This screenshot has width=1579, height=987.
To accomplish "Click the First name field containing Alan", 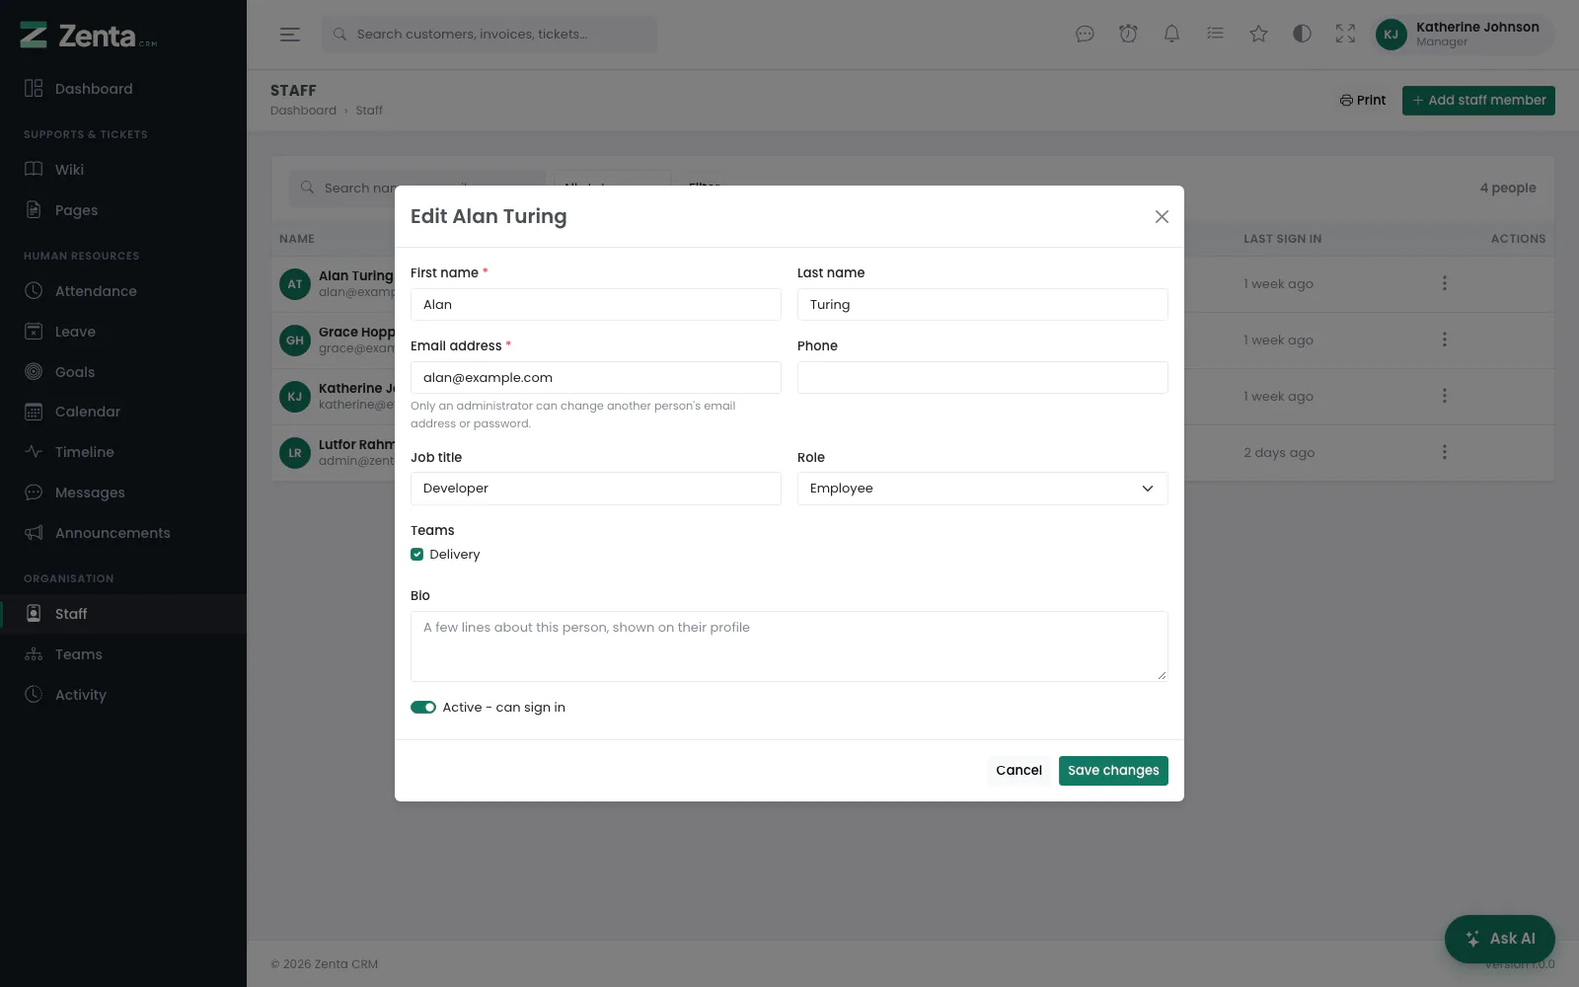I will coord(596,305).
